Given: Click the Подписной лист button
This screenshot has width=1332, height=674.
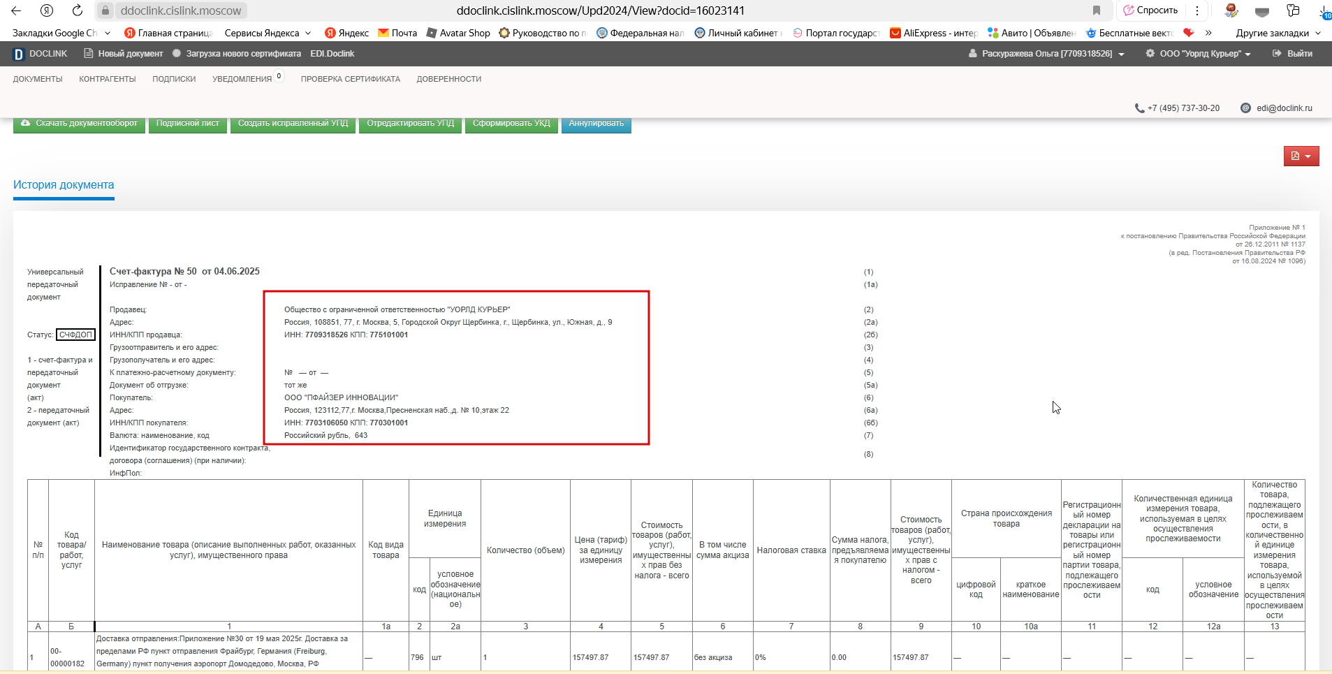Looking at the screenshot, I should [187, 124].
